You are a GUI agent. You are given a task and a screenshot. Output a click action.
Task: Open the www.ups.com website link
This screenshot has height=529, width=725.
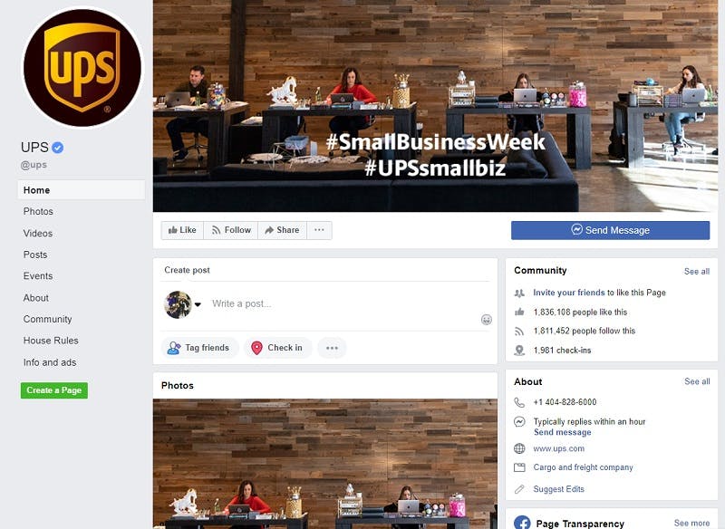(x=559, y=448)
